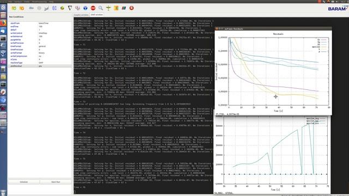Click the black nabla triangle icon
This screenshot has width=349, height=196.
click(x=70, y=8)
